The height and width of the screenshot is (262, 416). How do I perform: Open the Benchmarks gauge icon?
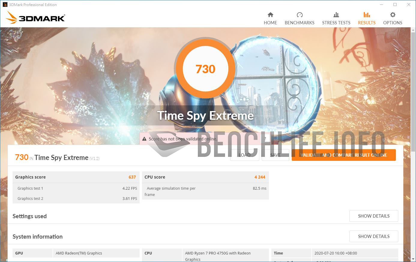(x=299, y=15)
